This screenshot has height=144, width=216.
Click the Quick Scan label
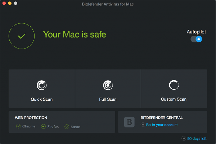click(42, 99)
